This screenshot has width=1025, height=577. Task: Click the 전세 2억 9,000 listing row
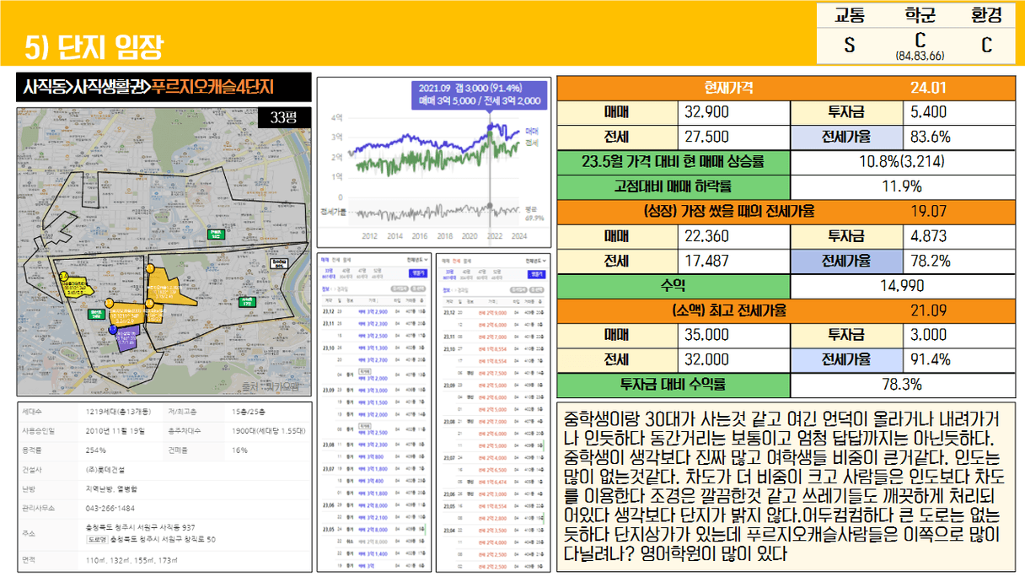click(x=492, y=311)
